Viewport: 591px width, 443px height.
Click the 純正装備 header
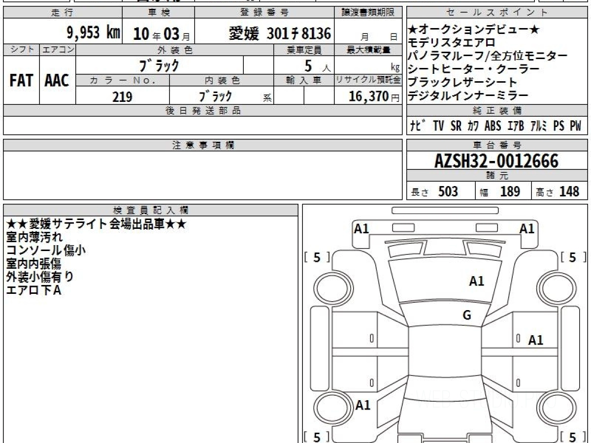(x=497, y=110)
